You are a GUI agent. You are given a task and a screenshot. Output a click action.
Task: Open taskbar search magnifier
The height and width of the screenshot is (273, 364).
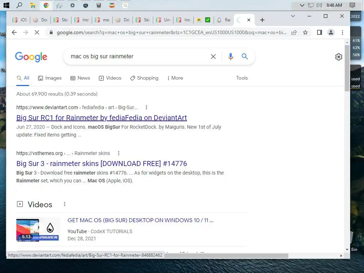coord(20,5)
